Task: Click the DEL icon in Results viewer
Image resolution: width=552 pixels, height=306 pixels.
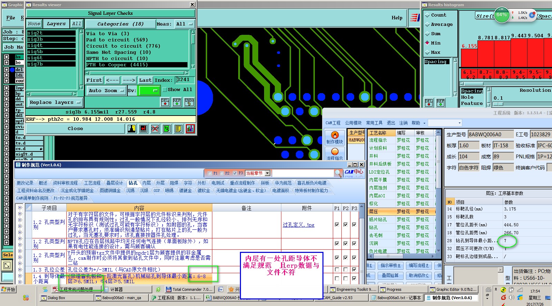Action: [165, 102]
